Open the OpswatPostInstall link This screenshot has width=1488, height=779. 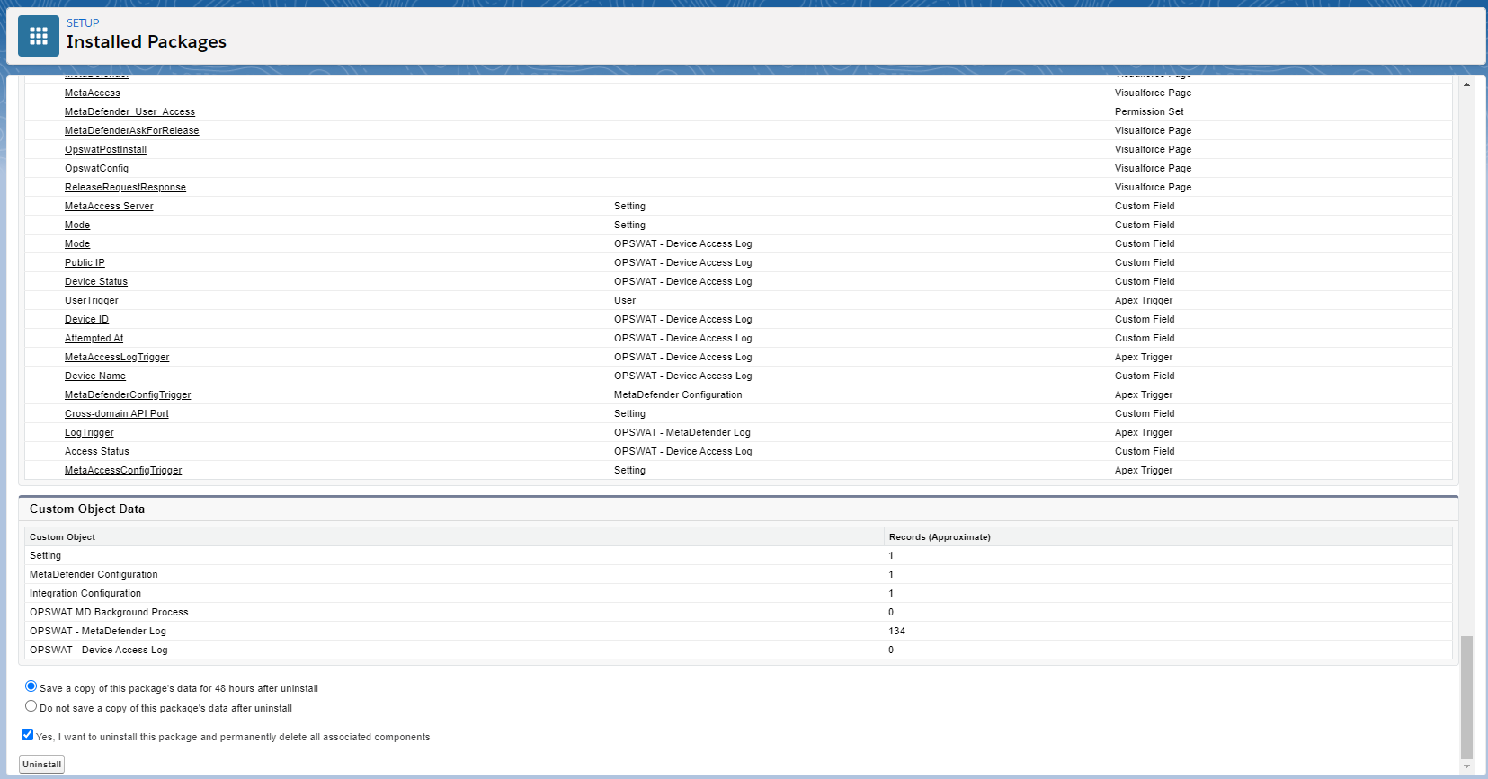pos(105,150)
